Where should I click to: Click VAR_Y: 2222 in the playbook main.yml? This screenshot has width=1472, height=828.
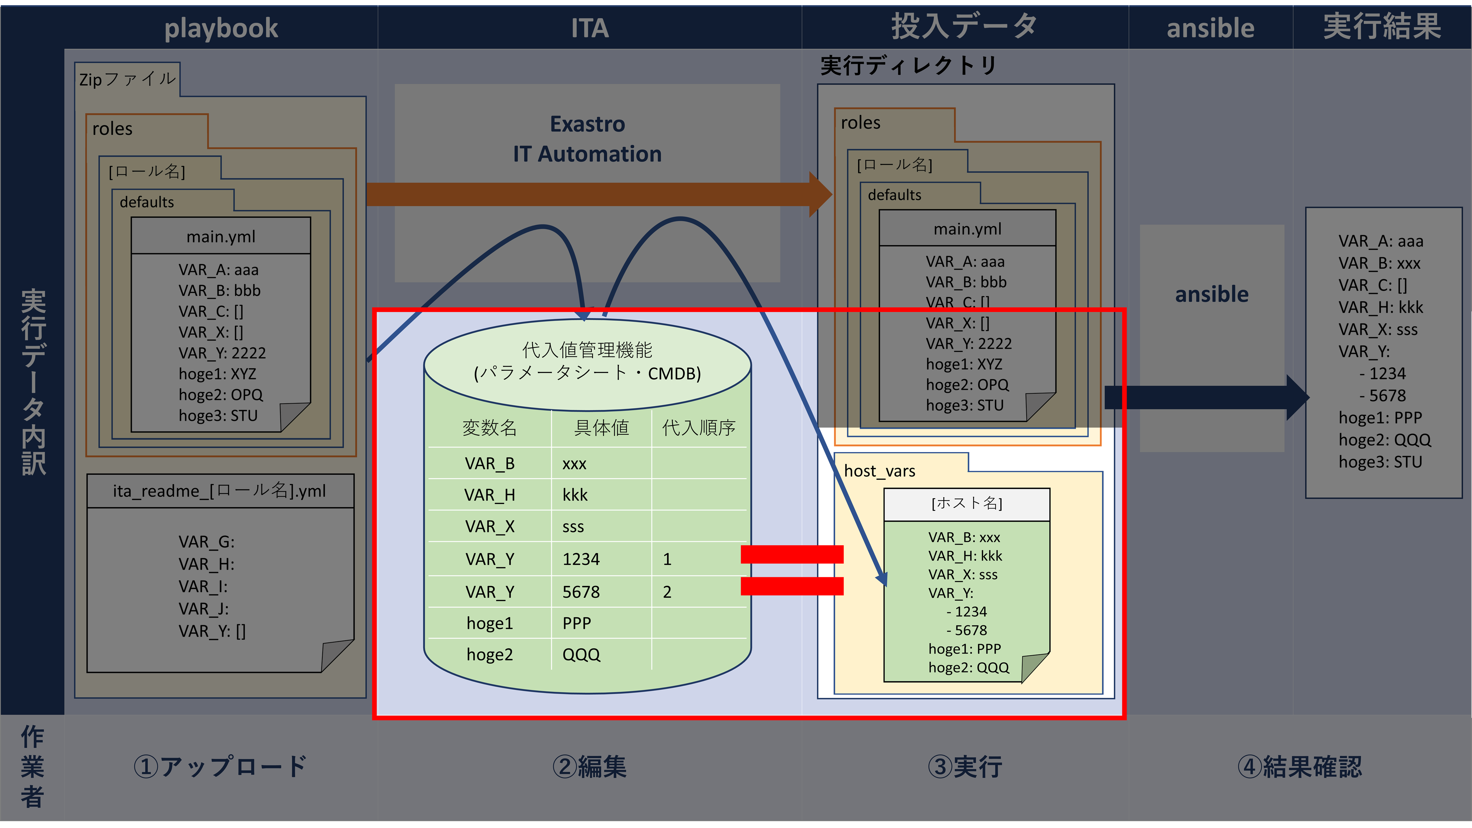pyautogui.click(x=222, y=352)
